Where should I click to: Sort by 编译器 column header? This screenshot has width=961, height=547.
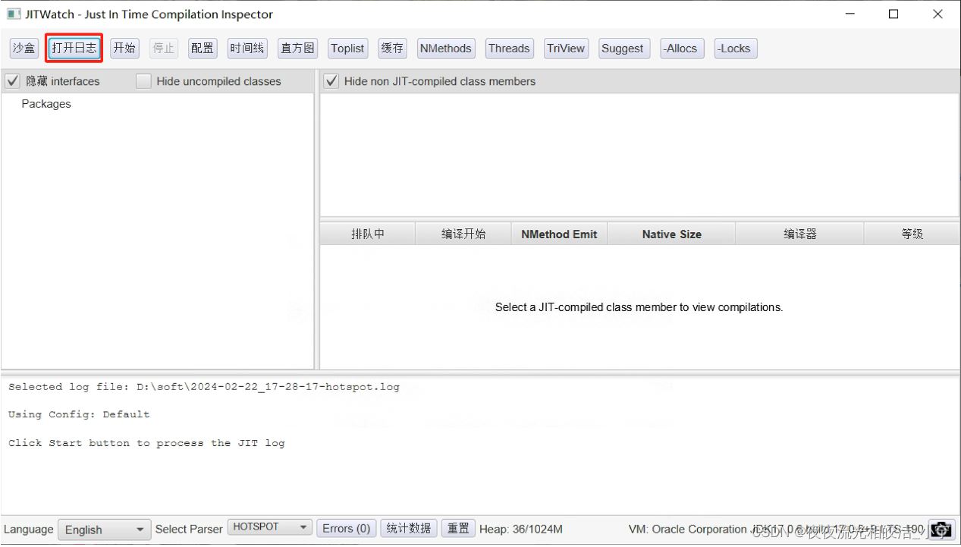800,234
